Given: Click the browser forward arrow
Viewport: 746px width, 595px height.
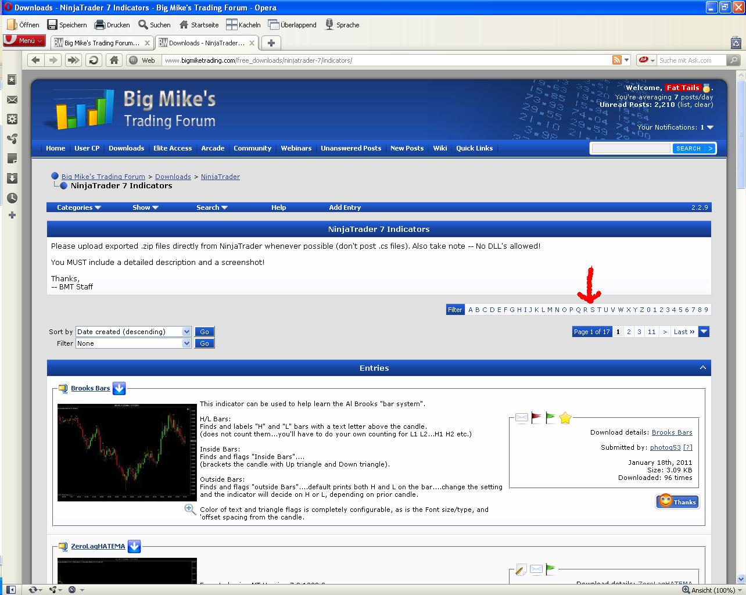Looking at the screenshot, I should point(53,60).
